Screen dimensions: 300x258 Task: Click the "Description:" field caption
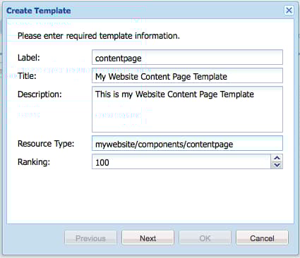(40, 94)
